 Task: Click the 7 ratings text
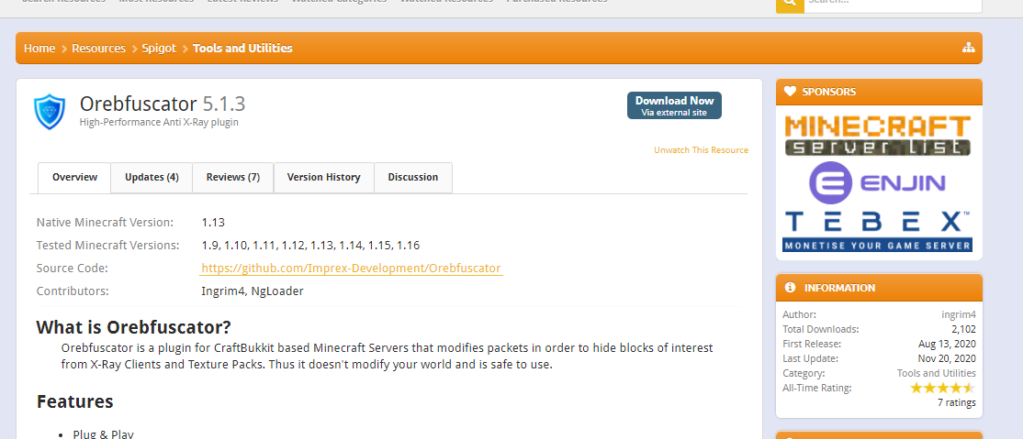(957, 402)
